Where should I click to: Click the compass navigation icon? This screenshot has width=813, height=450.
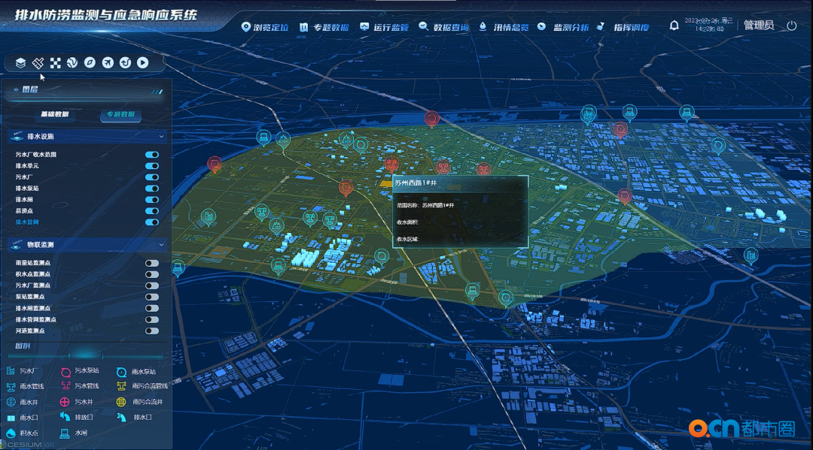click(90, 63)
